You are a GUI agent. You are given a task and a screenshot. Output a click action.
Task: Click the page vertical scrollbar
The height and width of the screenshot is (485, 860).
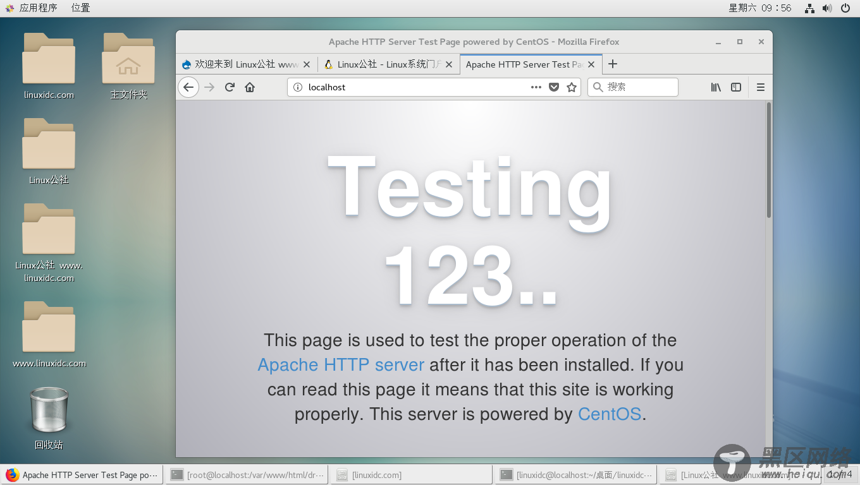click(x=769, y=160)
